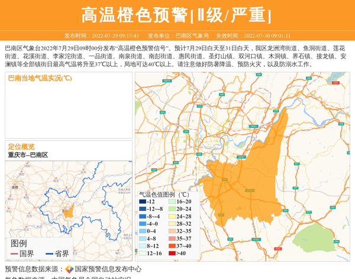Click the orange Banan district on overview map

point(69,211)
